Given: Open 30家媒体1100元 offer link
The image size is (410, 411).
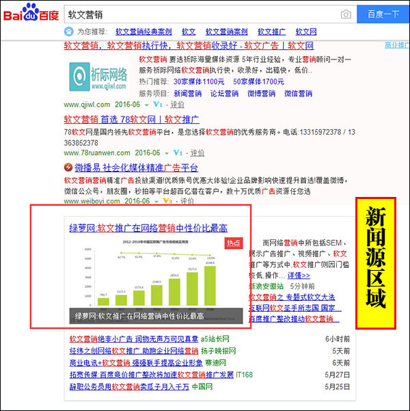Looking at the screenshot, I should [199, 81].
